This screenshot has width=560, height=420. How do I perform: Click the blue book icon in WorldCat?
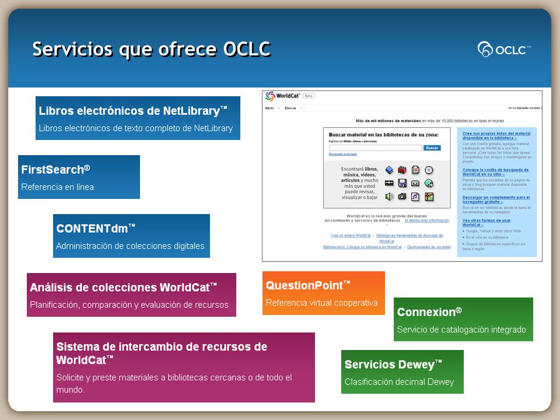pos(389,170)
